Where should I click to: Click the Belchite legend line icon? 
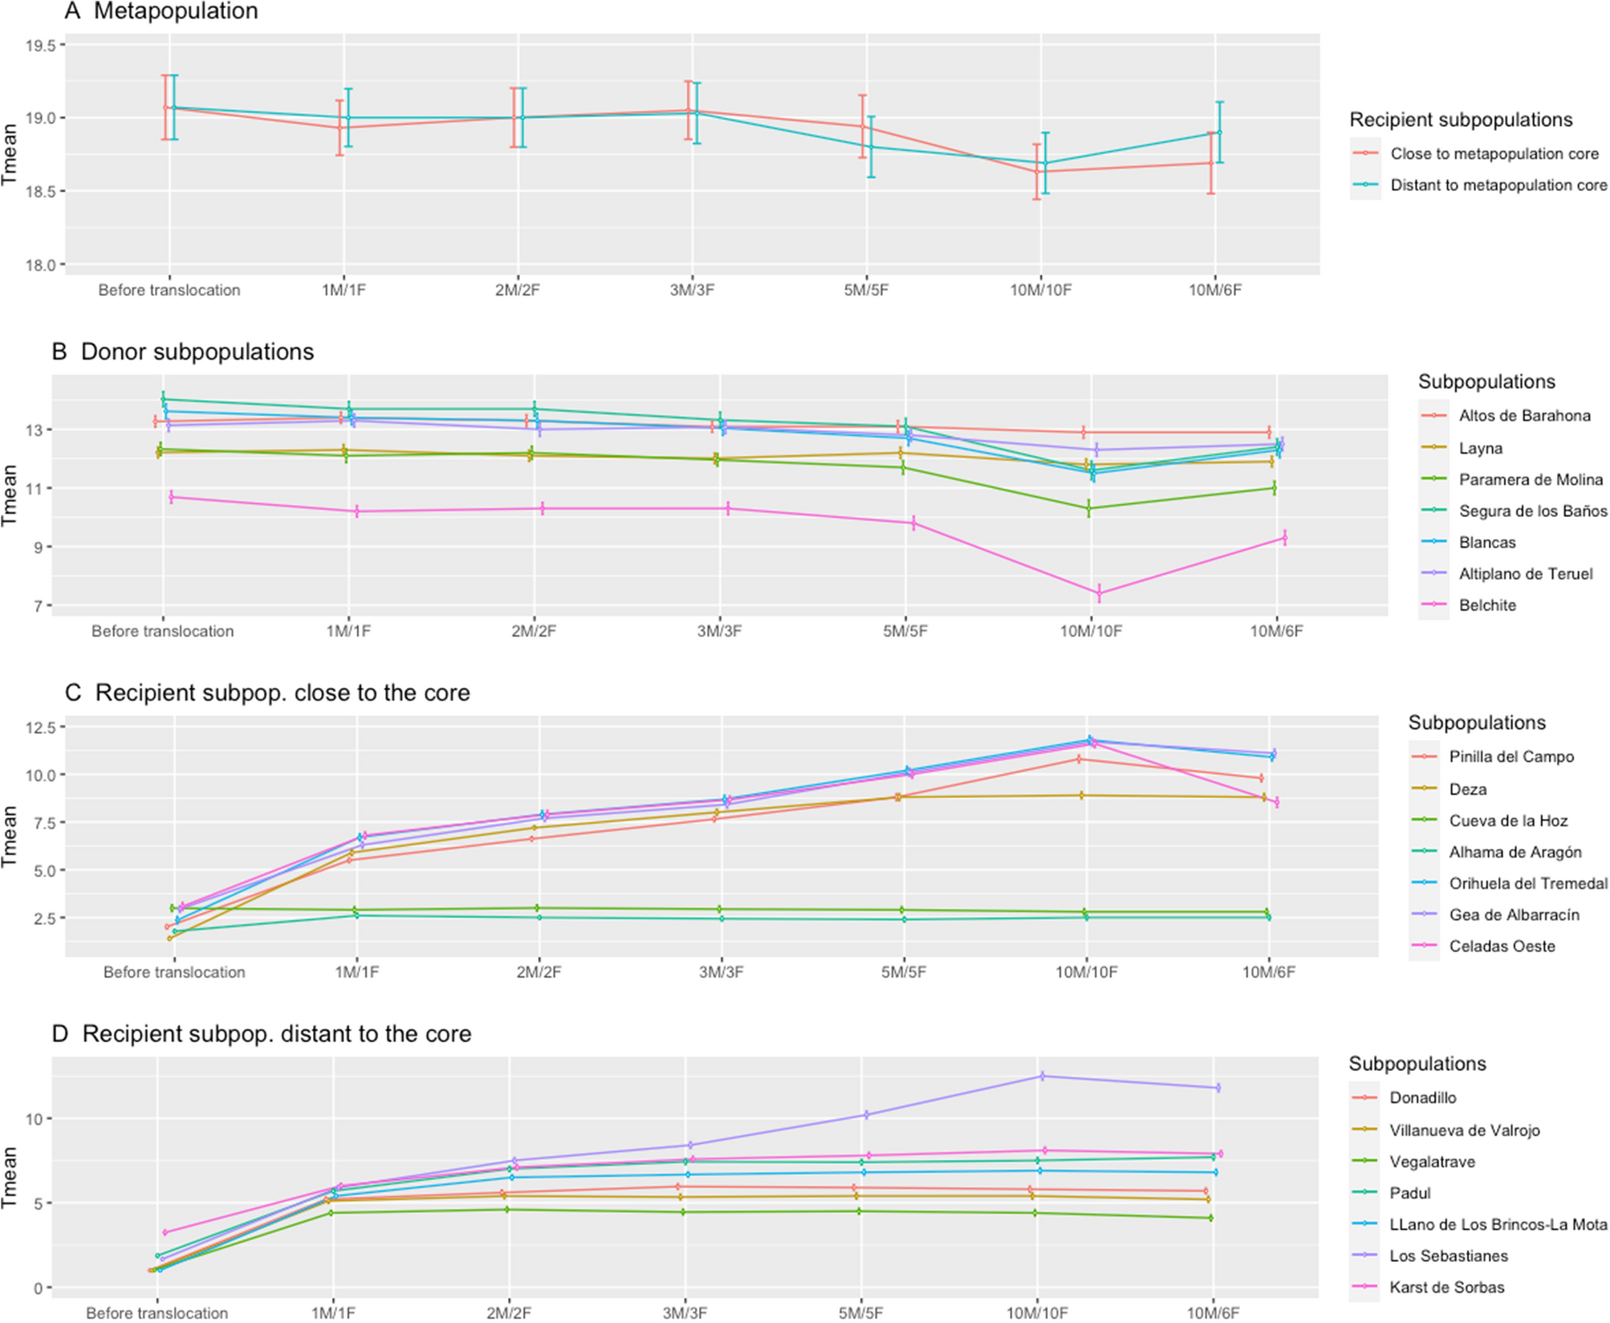(1433, 605)
